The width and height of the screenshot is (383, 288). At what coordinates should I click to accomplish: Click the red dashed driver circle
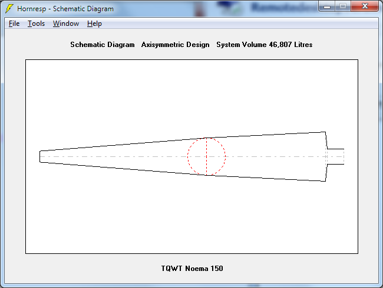pos(206,156)
